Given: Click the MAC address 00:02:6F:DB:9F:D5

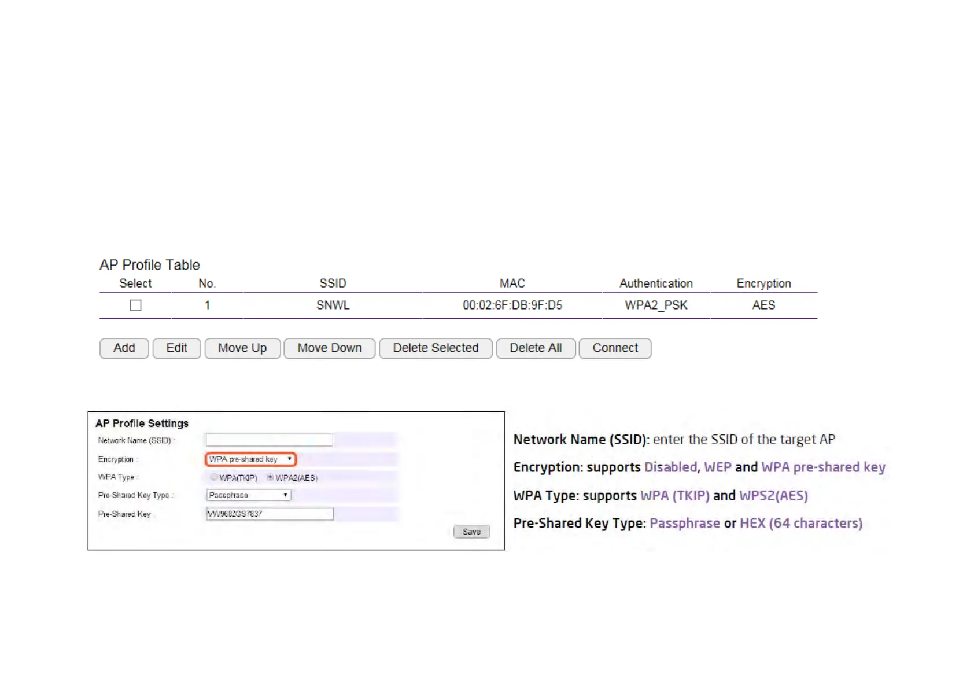Looking at the screenshot, I should (x=512, y=305).
